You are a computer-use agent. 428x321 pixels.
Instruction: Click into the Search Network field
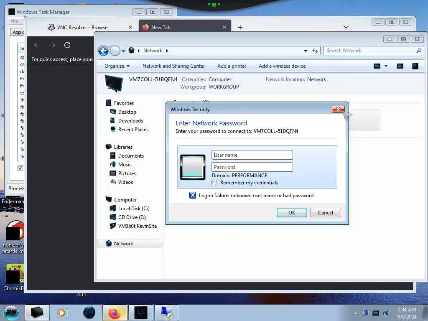coord(373,51)
